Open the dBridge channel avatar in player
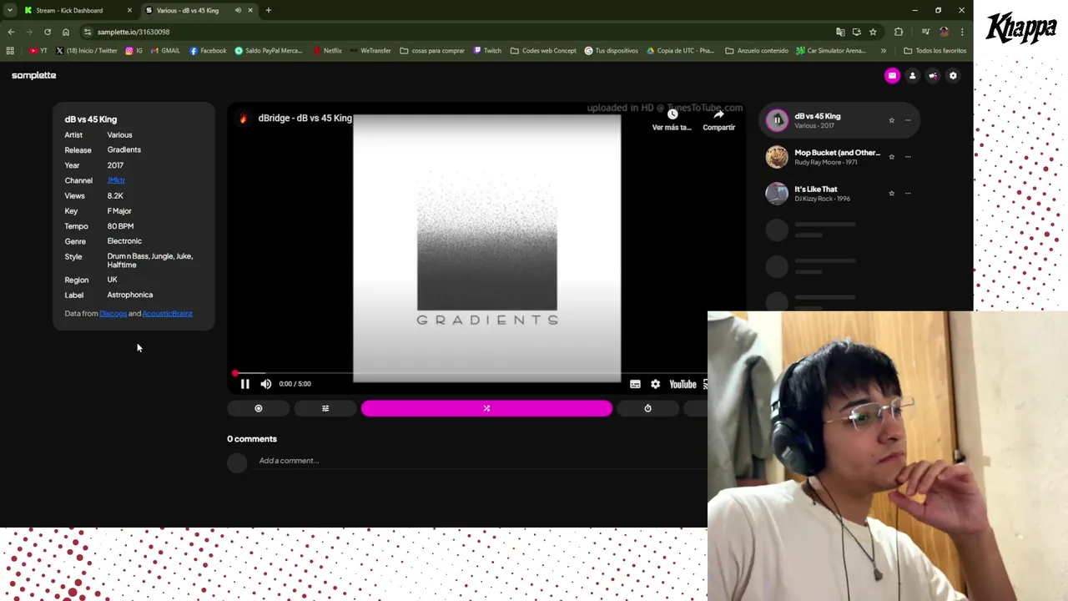This screenshot has height=601, width=1068. pos(244,119)
